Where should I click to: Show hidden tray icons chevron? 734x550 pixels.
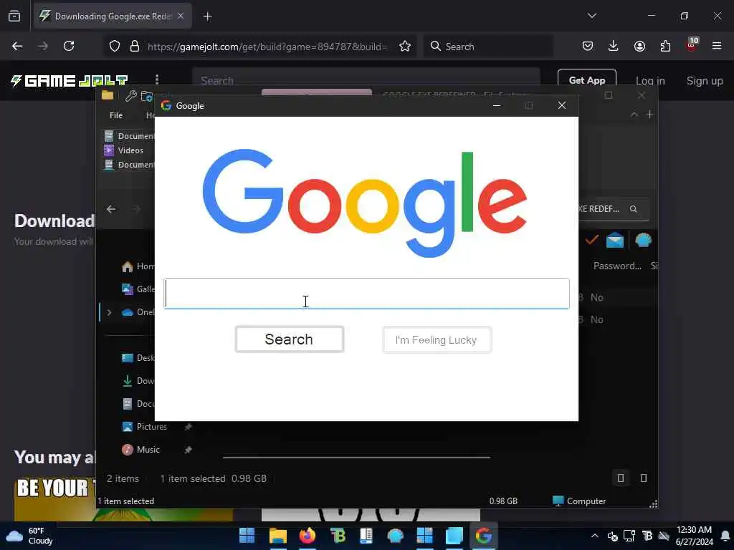[594, 536]
